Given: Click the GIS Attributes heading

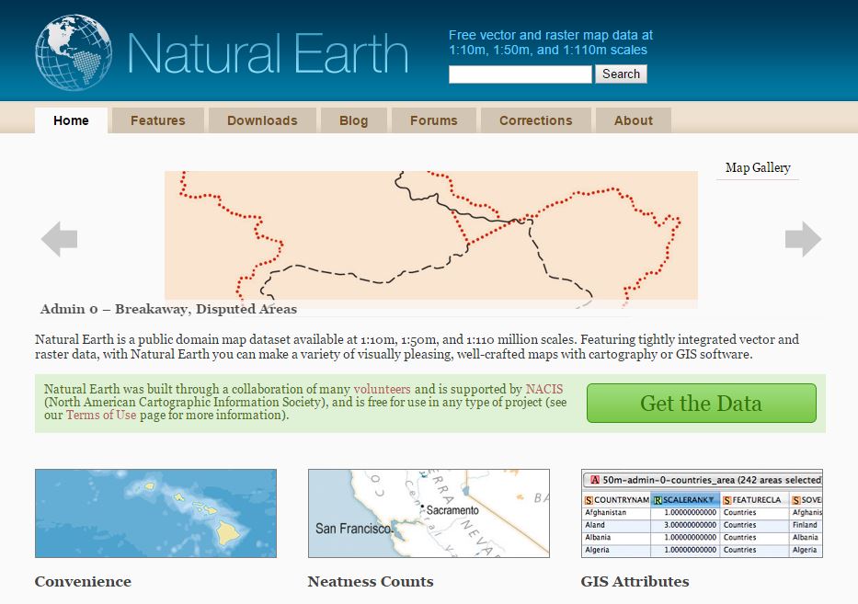Looking at the screenshot, I should click(x=635, y=582).
